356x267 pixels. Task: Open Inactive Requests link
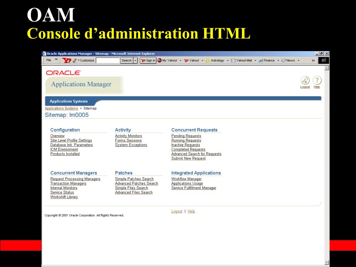point(186,145)
